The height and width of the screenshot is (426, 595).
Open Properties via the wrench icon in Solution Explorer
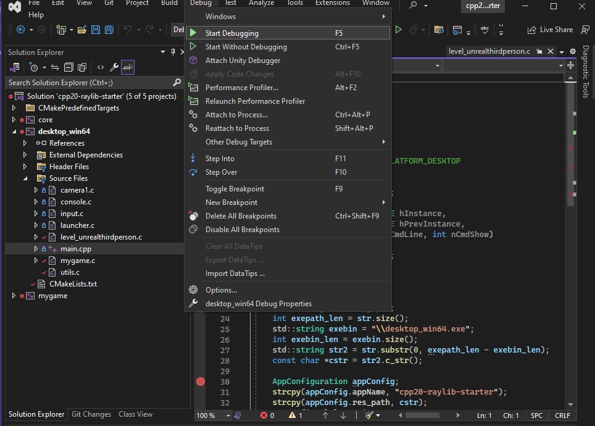tap(114, 67)
